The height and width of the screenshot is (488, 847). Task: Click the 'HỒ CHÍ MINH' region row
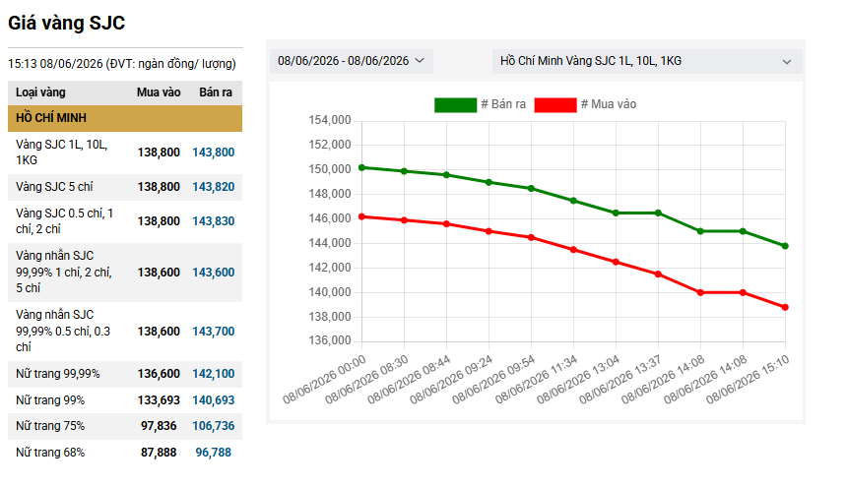[125, 118]
